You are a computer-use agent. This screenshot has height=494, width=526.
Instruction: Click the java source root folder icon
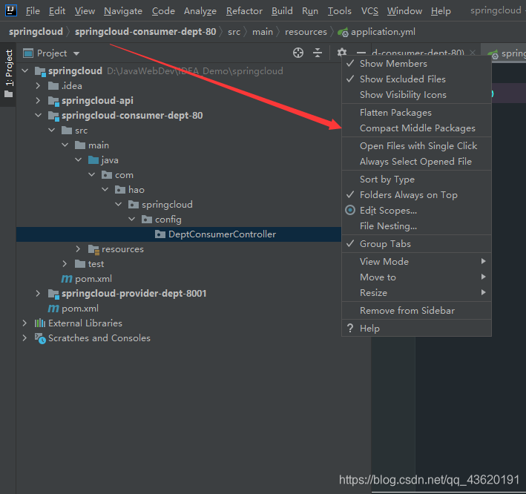[93, 160]
